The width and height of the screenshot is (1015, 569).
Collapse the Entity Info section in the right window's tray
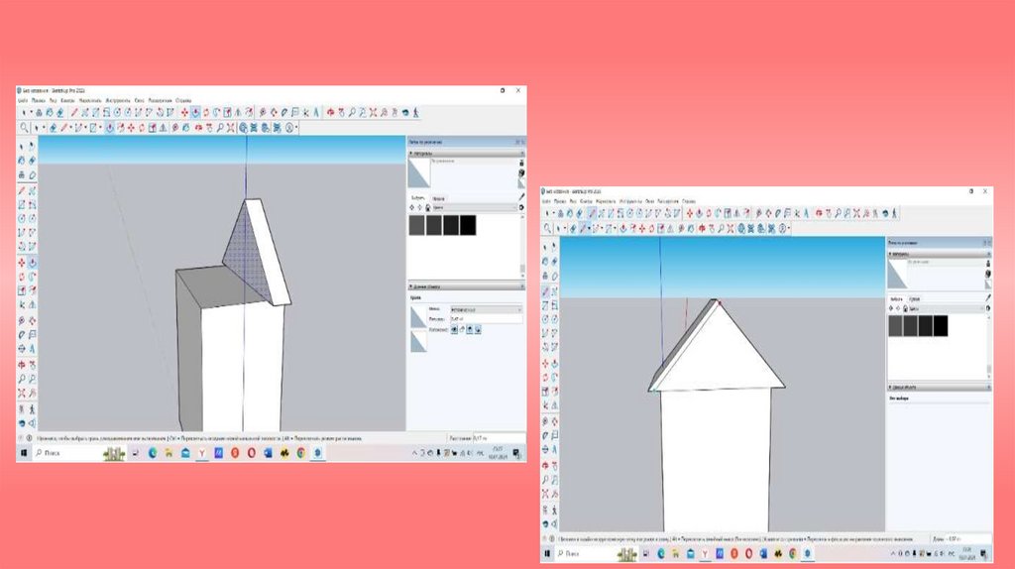pyautogui.click(x=891, y=388)
